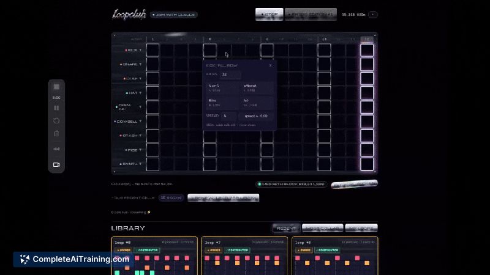Click the camera icon in recorder sidebar

(x=56, y=164)
